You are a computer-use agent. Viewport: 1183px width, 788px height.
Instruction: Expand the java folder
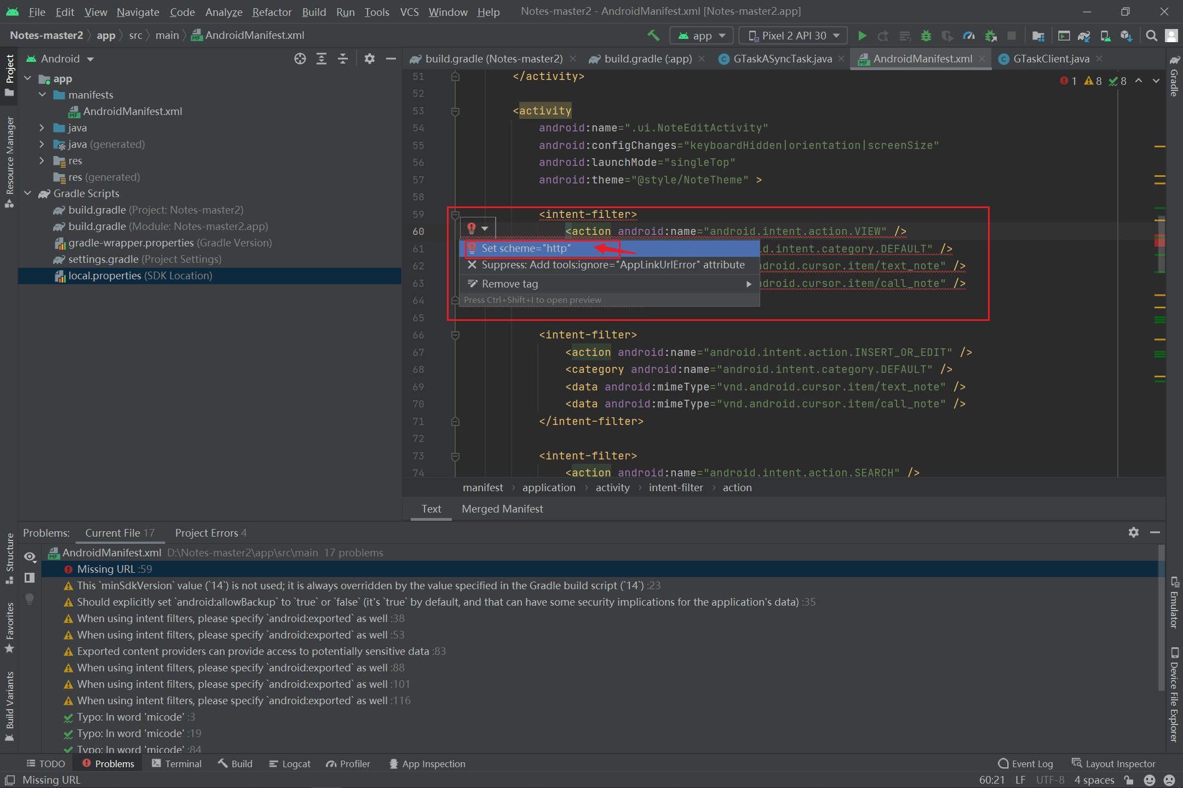click(42, 128)
